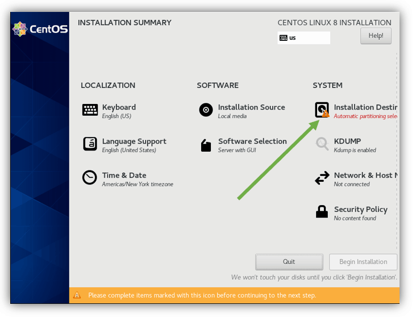Click the Installation Destination disk icon
Screen dimensions: 416x322
click(322, 110)
